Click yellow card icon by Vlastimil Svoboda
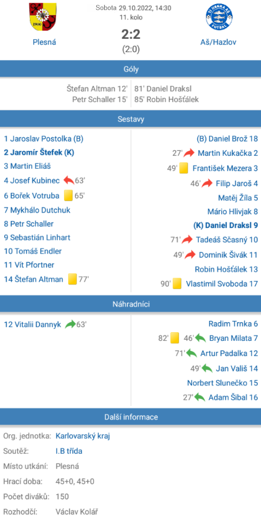Viewport: 261px width, 522px height. (177, 284)
